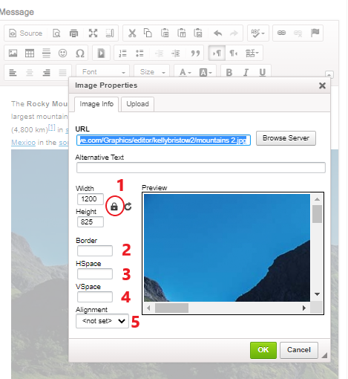Open the smiley emoticon picker
Image resolution: width=348 pixels, height=379 pixels.
click(x=62, y=53)
